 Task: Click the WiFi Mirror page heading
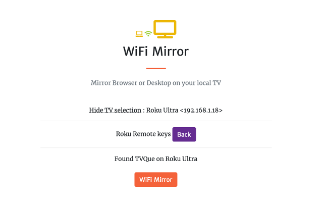pyautogui.click(x=156, y=52)
